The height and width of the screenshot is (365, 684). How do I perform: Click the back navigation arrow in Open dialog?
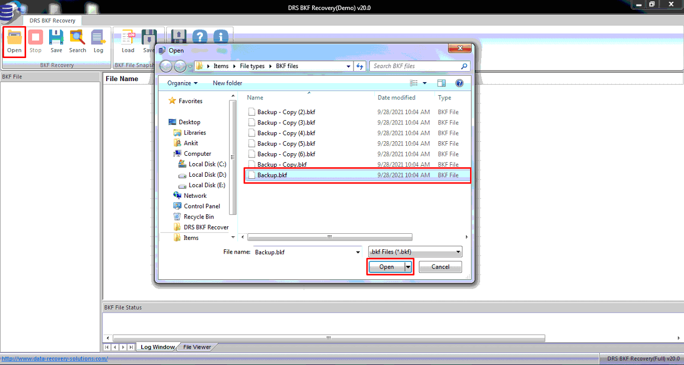pos(166,66)
